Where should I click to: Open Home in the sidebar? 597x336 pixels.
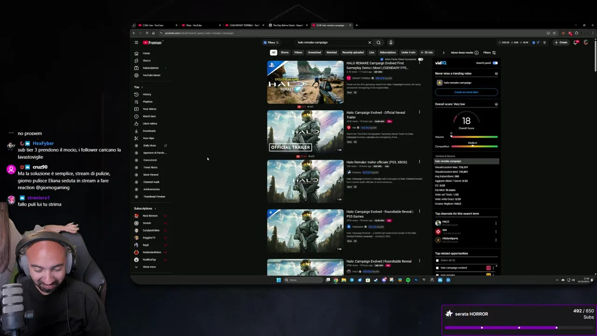coord(146,53)
